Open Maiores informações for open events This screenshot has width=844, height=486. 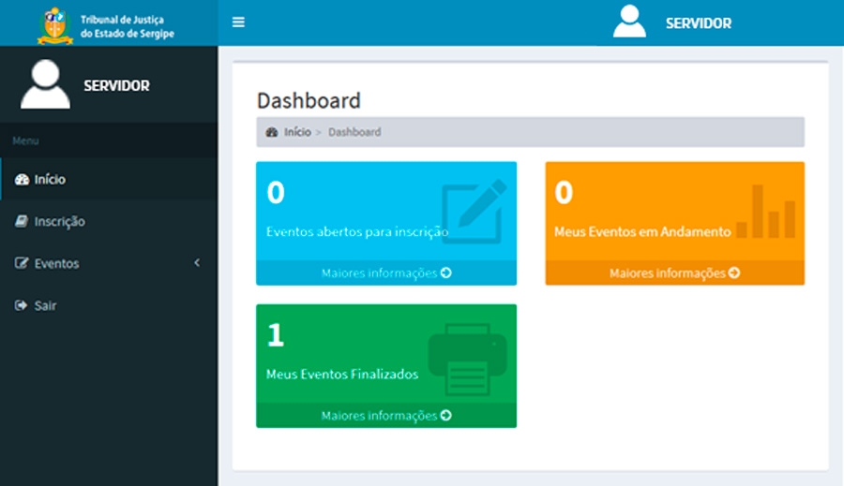tap(385, 273)
